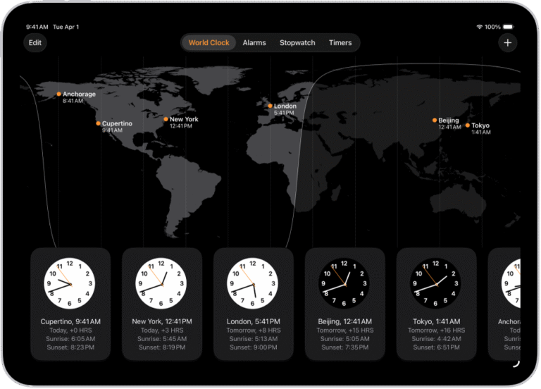Click the Wi-Fi status icon
The height and width of the screenshot is (389, 541).
[480, 27]
